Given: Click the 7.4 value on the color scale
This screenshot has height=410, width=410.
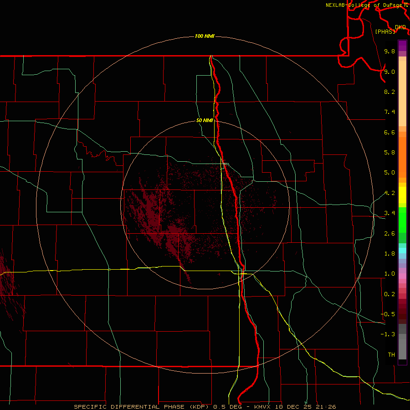Looking at the screenshot, I should pos(389,112).
